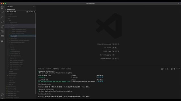Open app-routing.module.ts file
Screen dimensions: 181x101
(17, 60)
